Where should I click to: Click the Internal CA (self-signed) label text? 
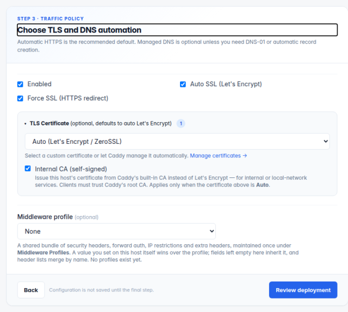71,169
